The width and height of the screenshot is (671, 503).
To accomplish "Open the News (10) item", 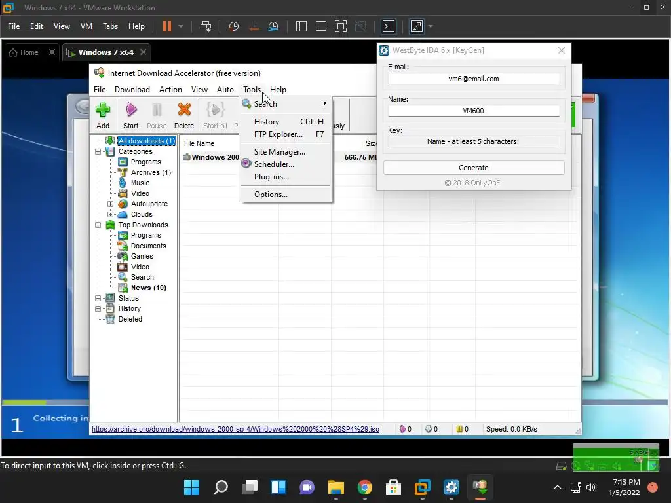I will pos(149,288).
